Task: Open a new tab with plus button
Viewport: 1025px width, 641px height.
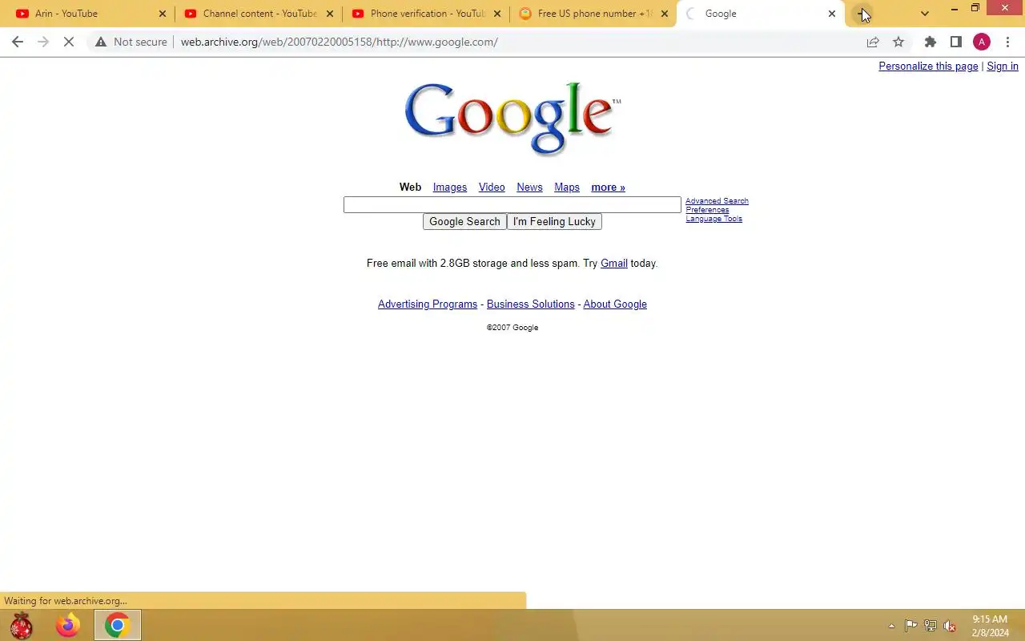Action: point(862,14)
